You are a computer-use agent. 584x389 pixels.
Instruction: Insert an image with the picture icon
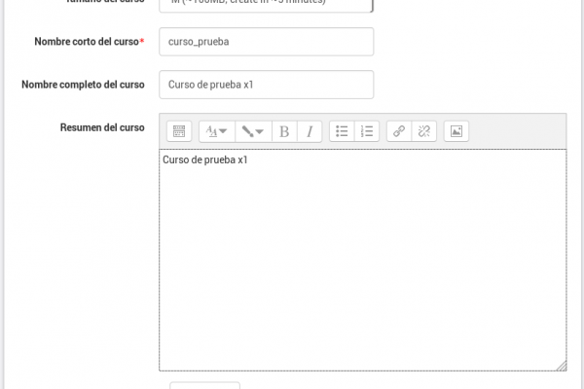pos(456,131)
